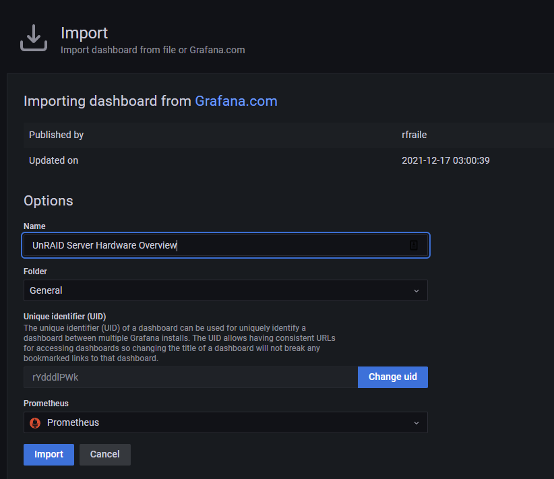Click the Unique identifier (UID) label
Screen dimensions: 554x479
[65, 316]
